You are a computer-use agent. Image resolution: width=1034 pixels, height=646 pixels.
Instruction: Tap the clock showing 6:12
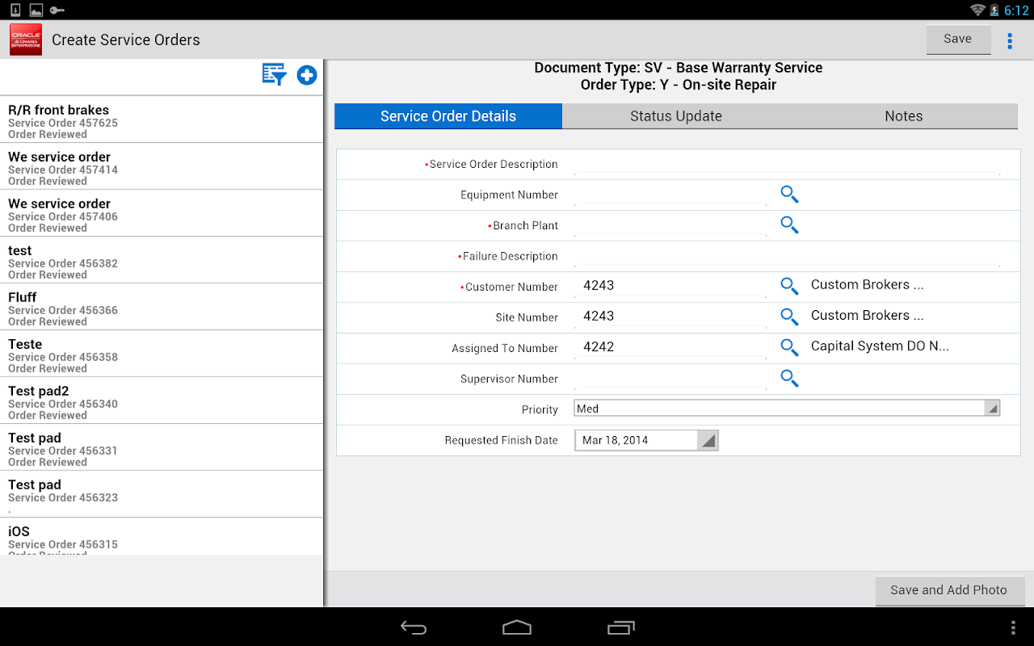click(x=1015, y=10)
